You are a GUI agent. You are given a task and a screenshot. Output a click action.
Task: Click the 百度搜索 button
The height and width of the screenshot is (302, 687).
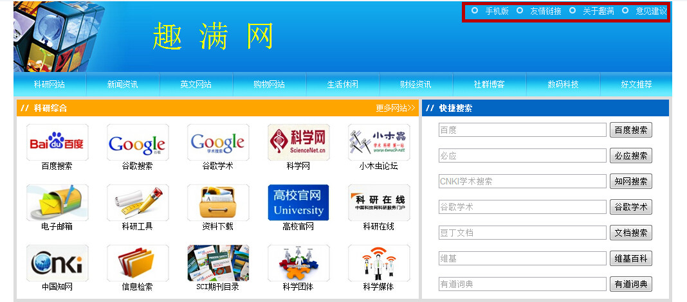pyautogui.click(x=631, y=130)
